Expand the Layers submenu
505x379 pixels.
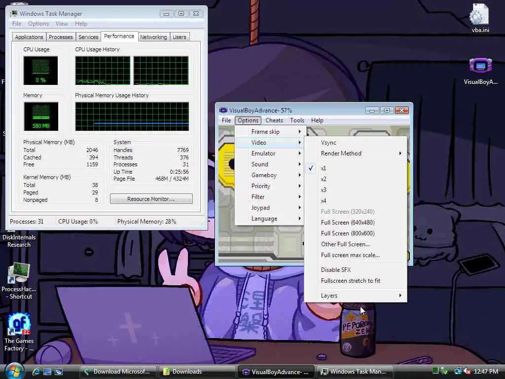point(356,296)
